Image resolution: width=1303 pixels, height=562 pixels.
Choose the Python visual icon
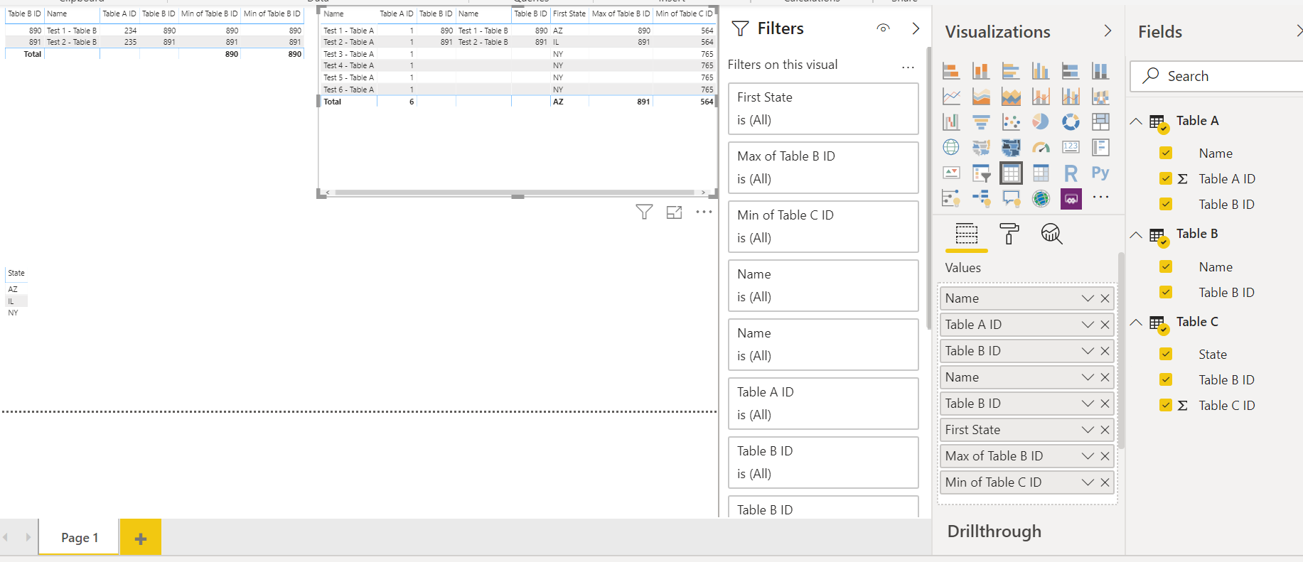(1100, 173)
